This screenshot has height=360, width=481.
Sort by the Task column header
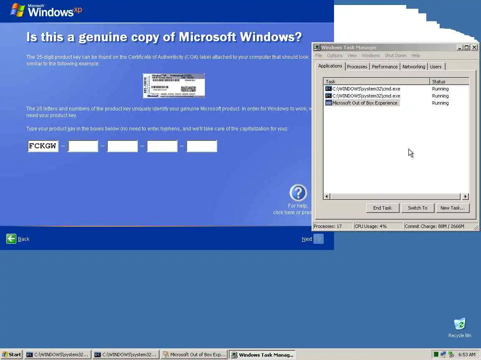[x=376, y=81]
